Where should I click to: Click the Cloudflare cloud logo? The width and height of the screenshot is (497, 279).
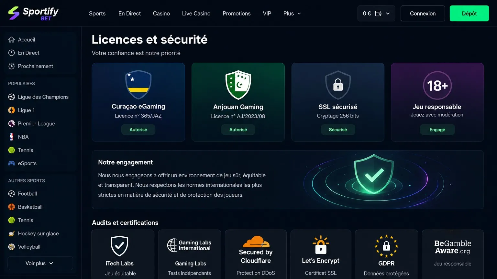[256, 242]
